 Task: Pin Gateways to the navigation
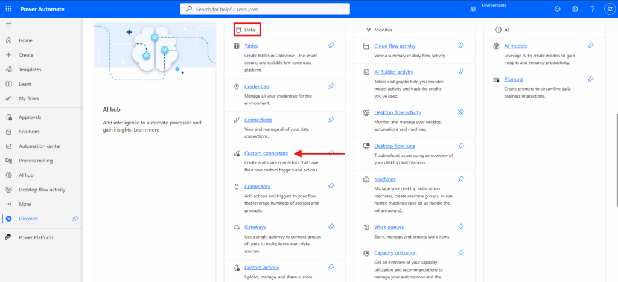coord(331,227)
